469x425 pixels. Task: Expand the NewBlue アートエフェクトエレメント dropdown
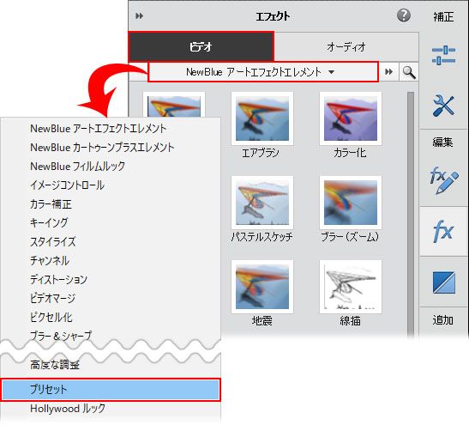coord(263,72)
